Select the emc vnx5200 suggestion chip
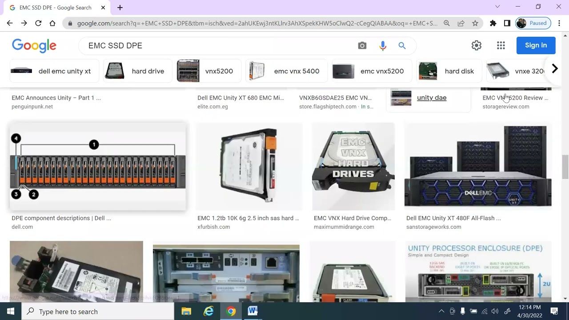This screenshot has height=320, width=569. click(x=372, y=71)
